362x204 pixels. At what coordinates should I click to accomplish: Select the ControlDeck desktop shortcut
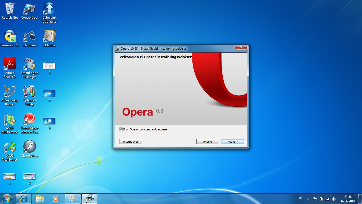(x=30, y=11)
